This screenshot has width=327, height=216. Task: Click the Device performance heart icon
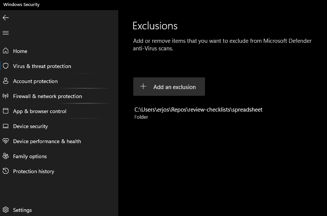[6, 141]
